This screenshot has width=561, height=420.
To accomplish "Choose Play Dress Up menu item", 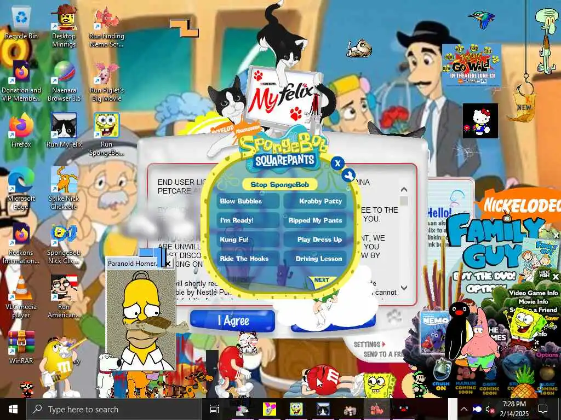I will click(315, 240).
